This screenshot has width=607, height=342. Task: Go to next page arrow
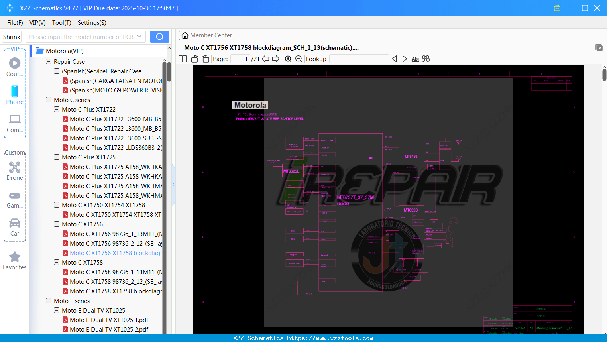pos(276,59)
